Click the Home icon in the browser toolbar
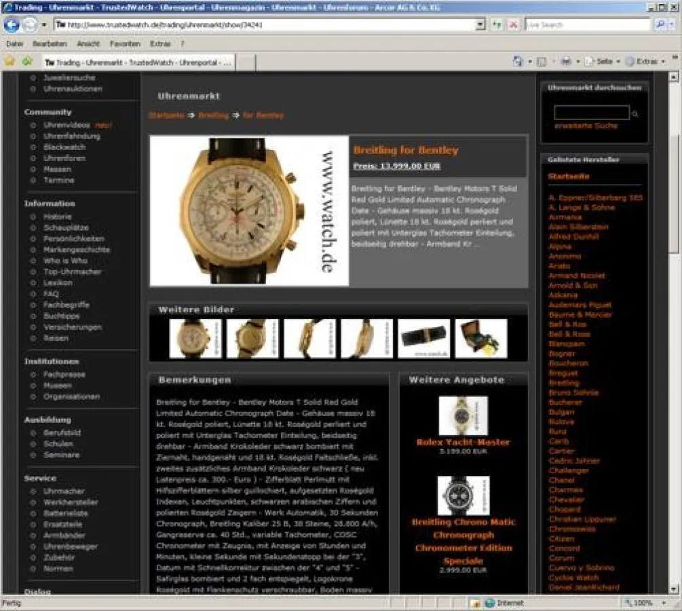The height and width of the screenshot is (611, 682). (518, 60)
